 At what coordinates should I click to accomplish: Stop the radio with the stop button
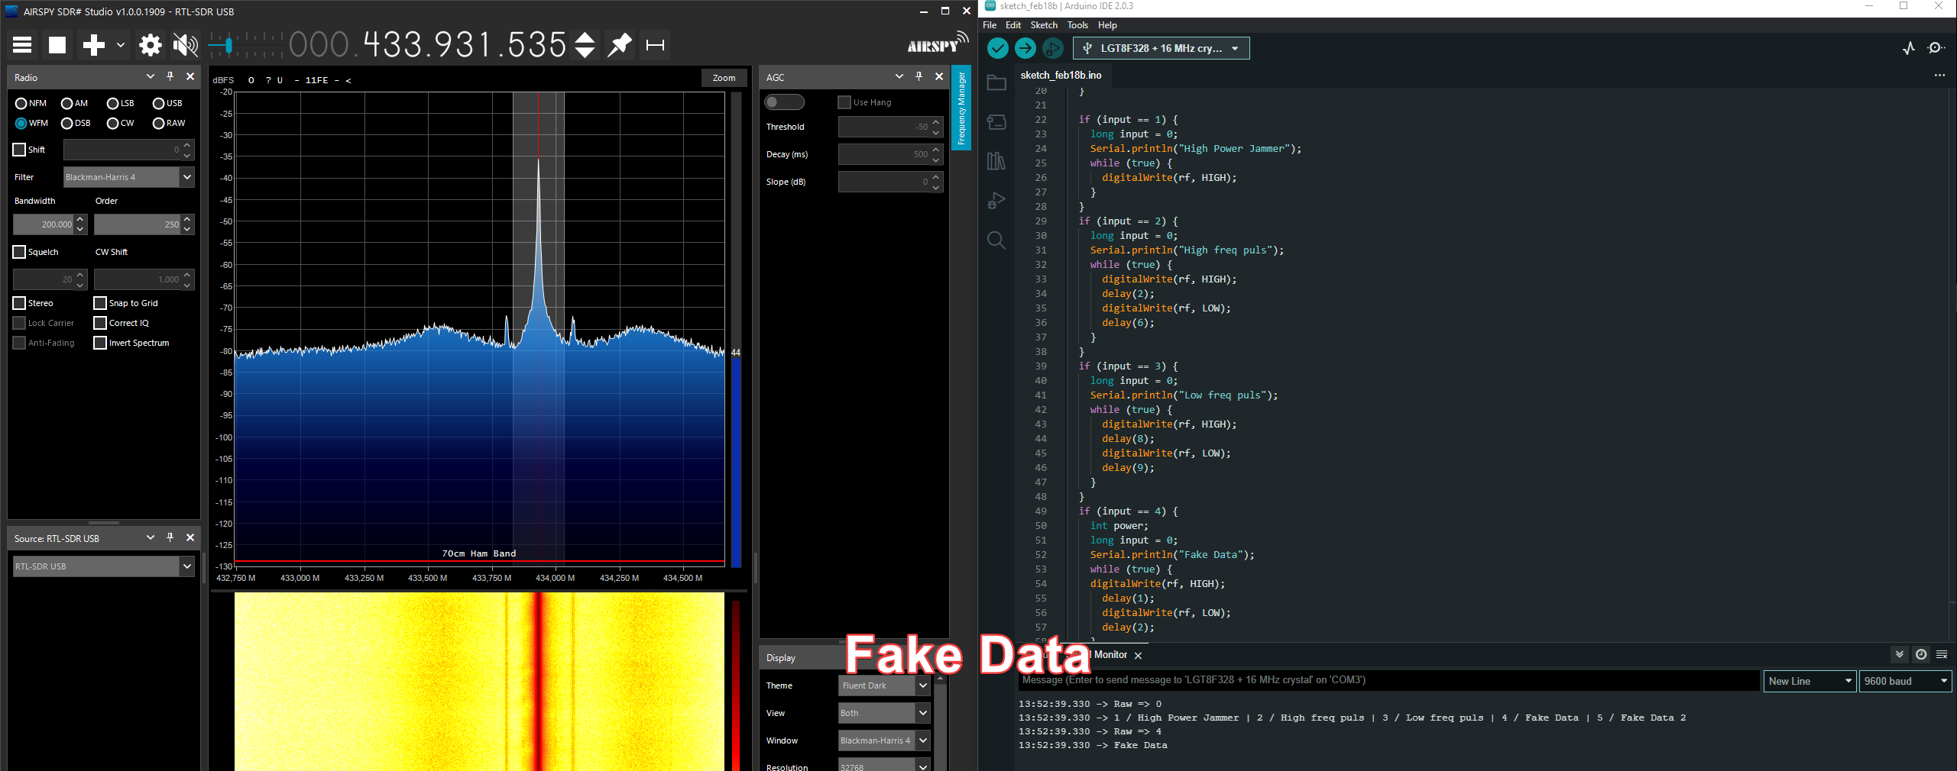(57, 45)
